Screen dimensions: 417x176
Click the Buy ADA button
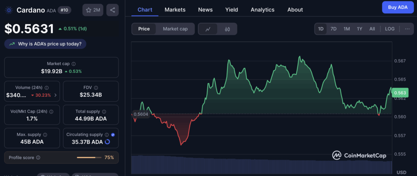(x=397, y=7)
